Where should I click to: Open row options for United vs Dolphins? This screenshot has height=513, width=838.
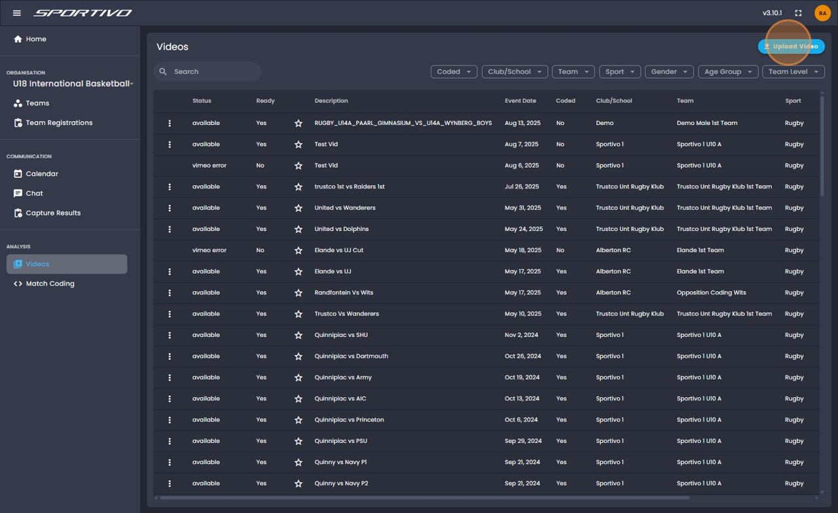[x=170, y=229]
